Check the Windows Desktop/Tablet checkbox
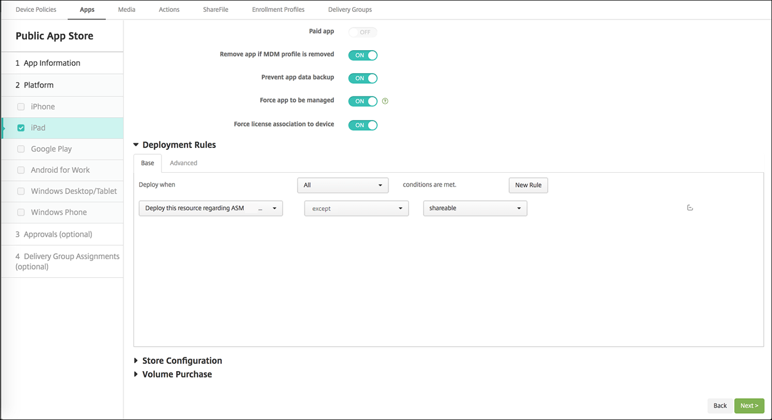Viewport: 772px width, 420px height. click(x=21, y=191)
